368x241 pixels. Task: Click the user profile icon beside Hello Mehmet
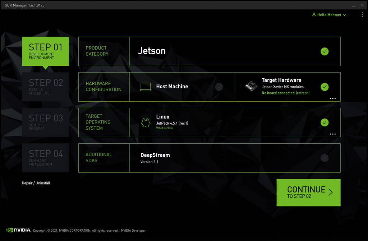tap(314, 15)
